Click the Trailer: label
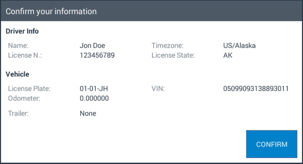 (18, 113)
